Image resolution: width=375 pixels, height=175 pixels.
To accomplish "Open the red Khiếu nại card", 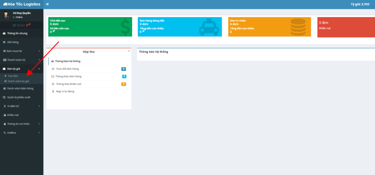I will click(346, 27).
